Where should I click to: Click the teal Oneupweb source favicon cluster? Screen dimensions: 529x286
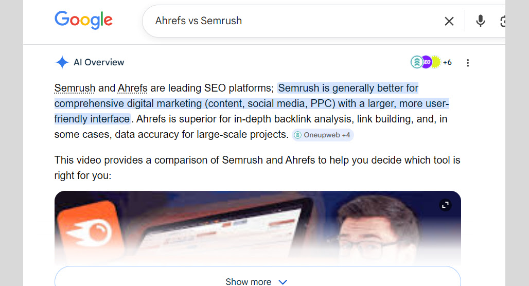417,62
